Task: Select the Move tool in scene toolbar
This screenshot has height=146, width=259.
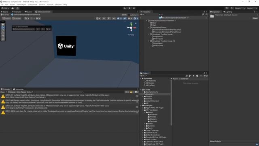Action: [3, 28]
